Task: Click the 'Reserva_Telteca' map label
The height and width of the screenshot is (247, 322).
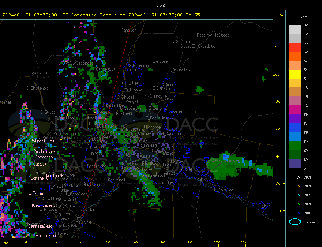Action: point(213,35)
